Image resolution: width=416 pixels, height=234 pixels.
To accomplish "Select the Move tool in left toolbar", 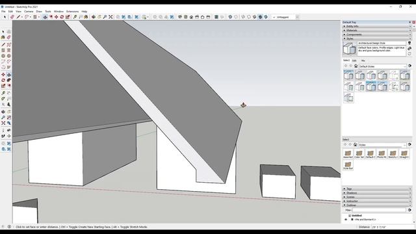I will (x=3, y=75).
